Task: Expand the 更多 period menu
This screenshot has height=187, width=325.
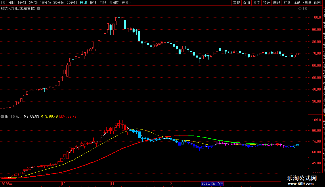Action: [126, 3]
